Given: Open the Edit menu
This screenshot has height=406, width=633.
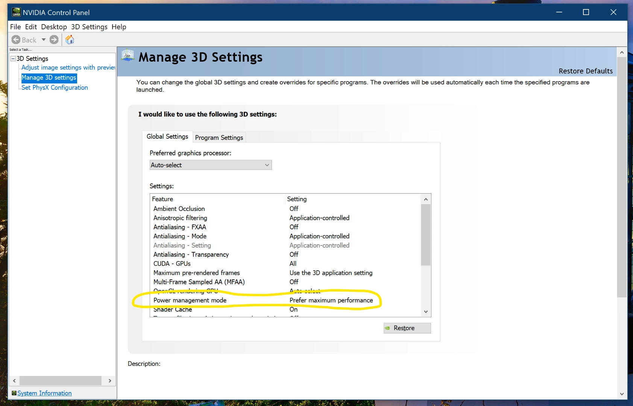Looking at the screenshot, I should click(31, 27).
